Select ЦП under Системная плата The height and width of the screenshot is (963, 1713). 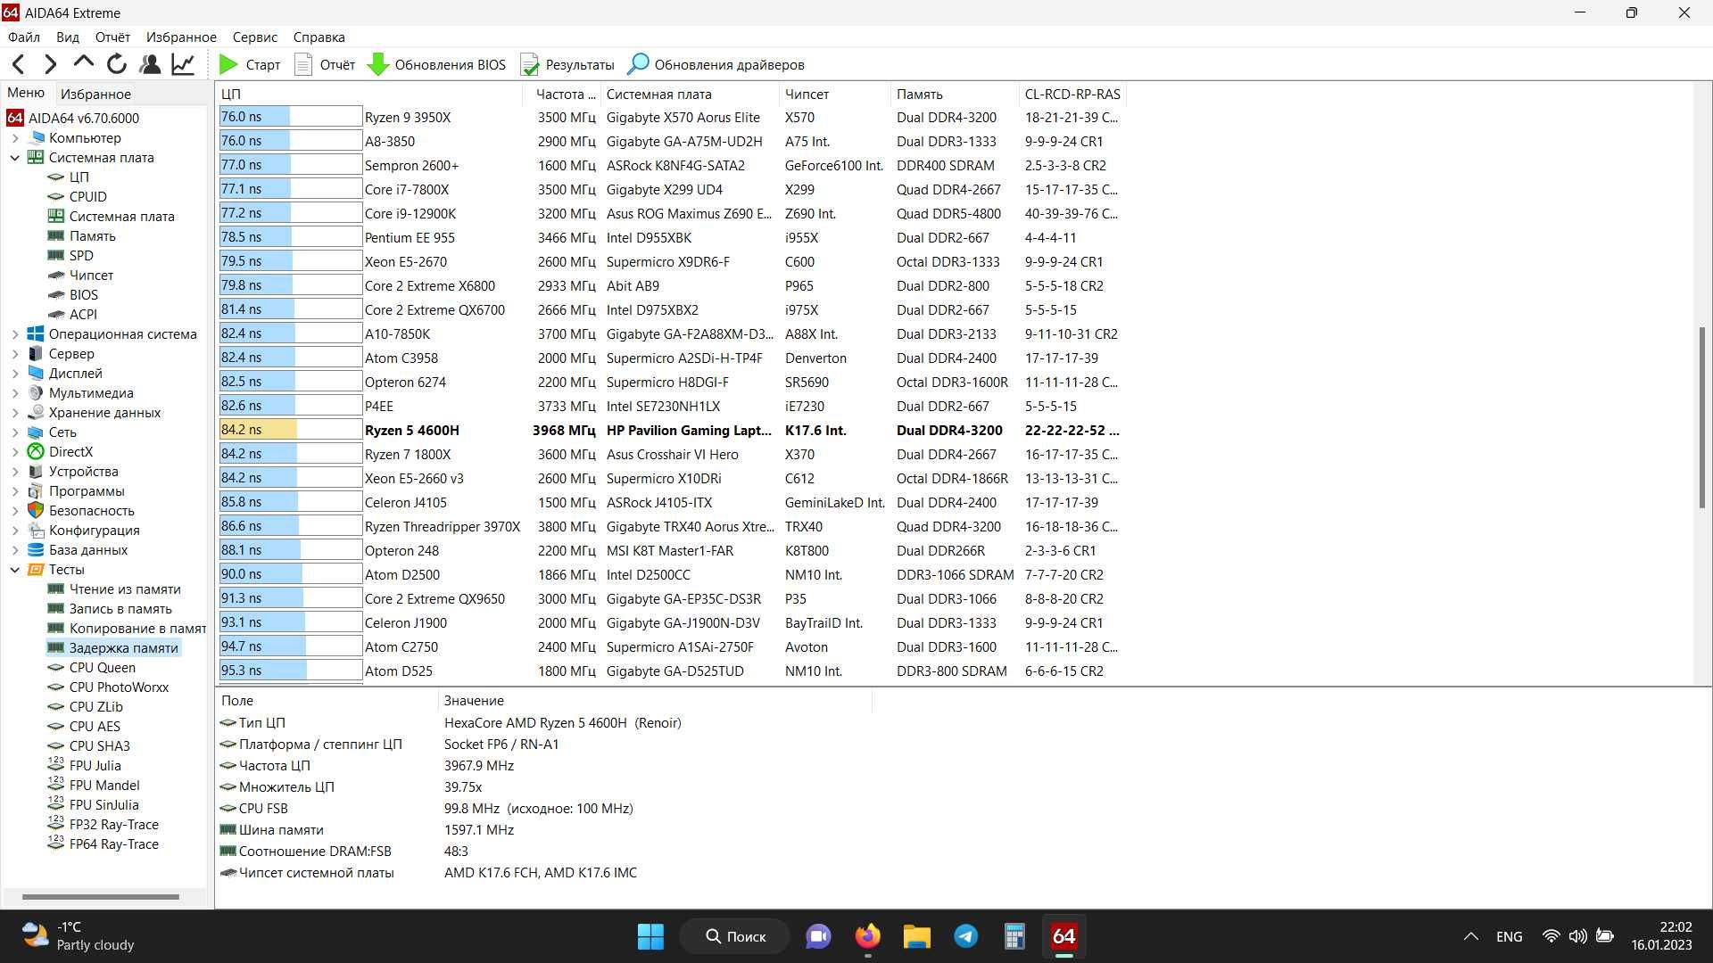69,177
